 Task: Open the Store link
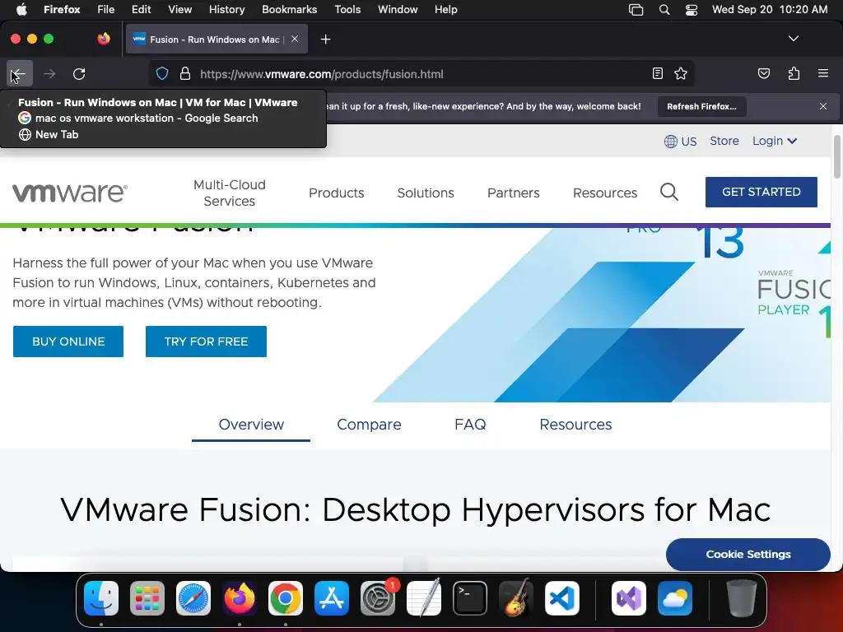pos(724,141)
